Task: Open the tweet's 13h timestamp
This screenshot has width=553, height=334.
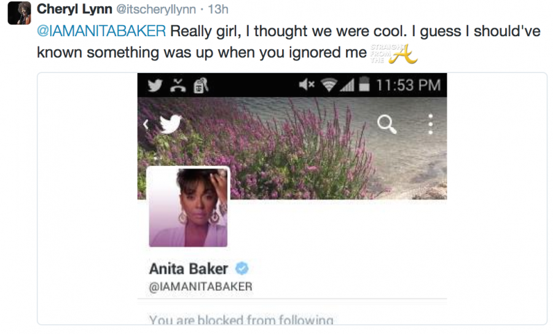Action: [218, 10]
